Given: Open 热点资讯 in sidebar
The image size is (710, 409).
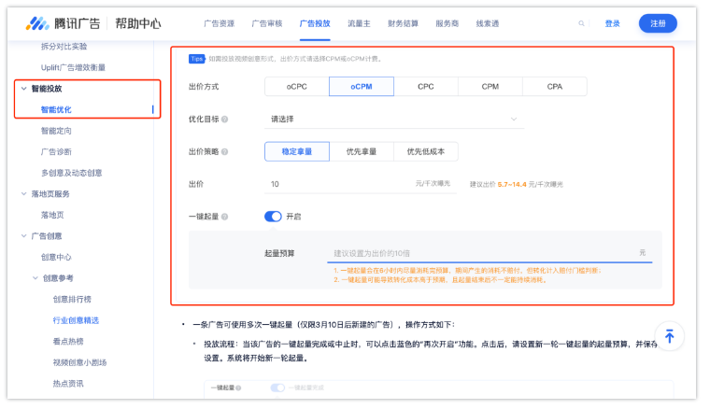Looking at the screenshot, I should pyautogui.click(x=68, y=384).
